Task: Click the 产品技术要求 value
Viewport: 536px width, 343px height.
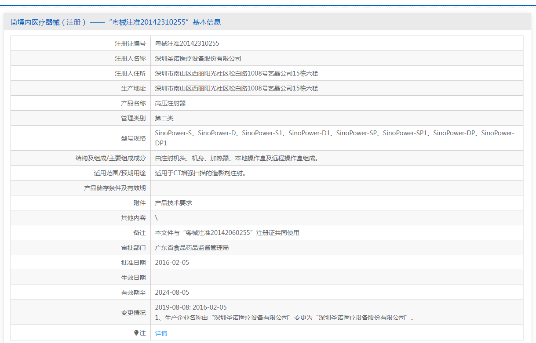Action: click(174, 203)
